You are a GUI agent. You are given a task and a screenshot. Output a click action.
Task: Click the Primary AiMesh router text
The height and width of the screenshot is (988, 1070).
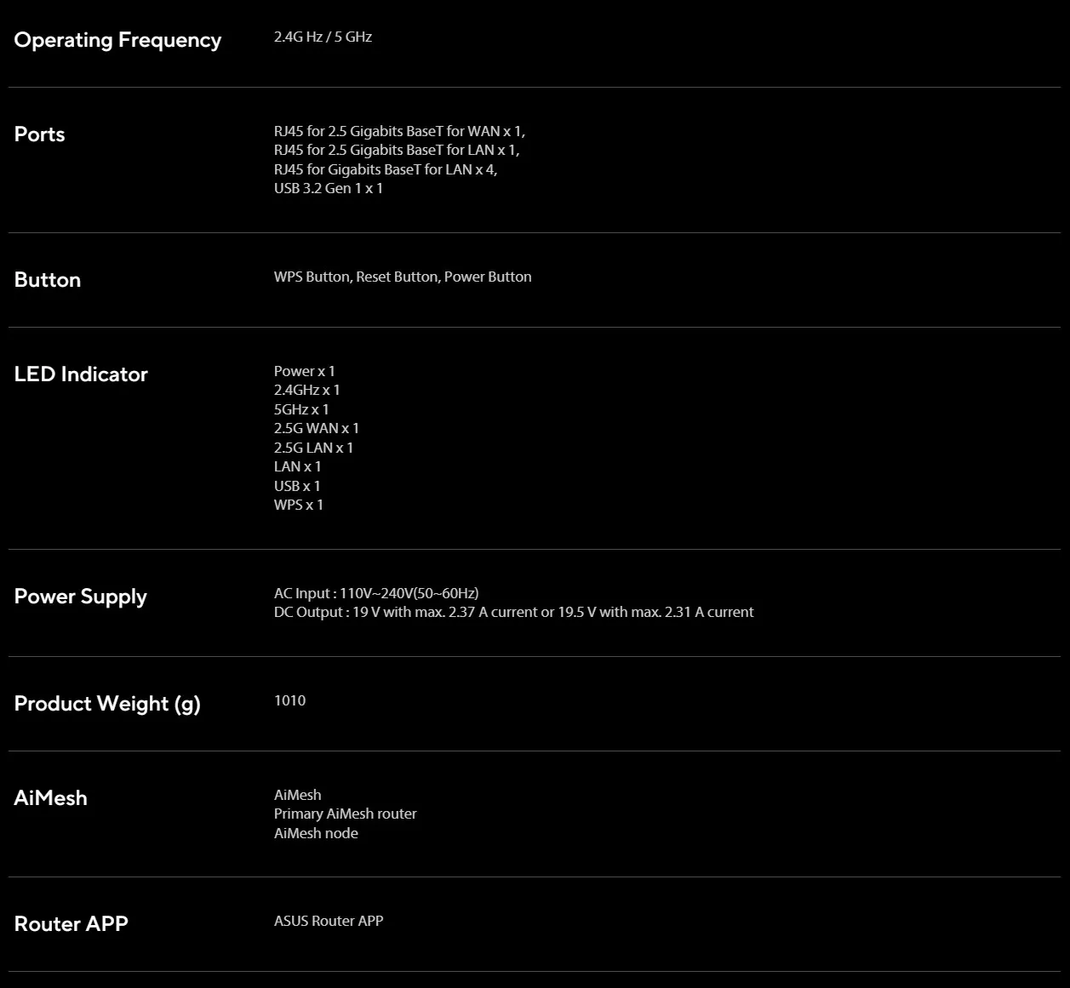point(345,814)
